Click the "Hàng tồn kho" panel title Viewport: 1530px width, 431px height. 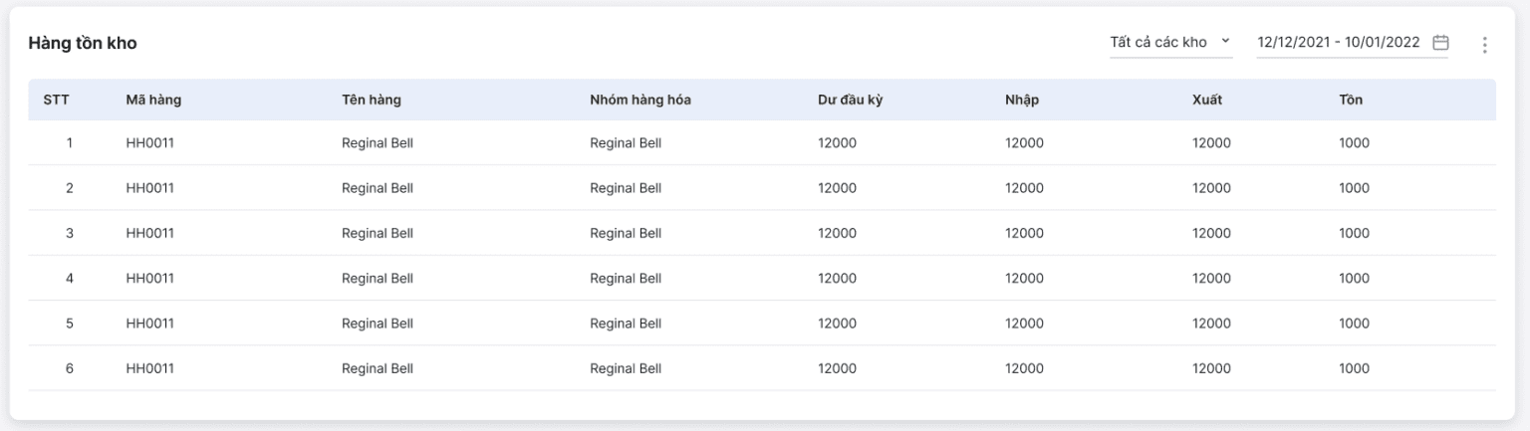point(83,44)
